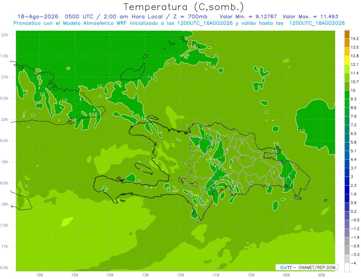Click the '75W' longitude axis label
Screen dimensions: 361x279
pos(75,275)
